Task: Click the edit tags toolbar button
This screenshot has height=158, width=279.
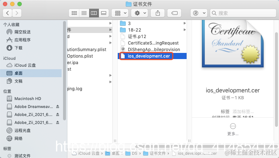Action: [174, 13]
